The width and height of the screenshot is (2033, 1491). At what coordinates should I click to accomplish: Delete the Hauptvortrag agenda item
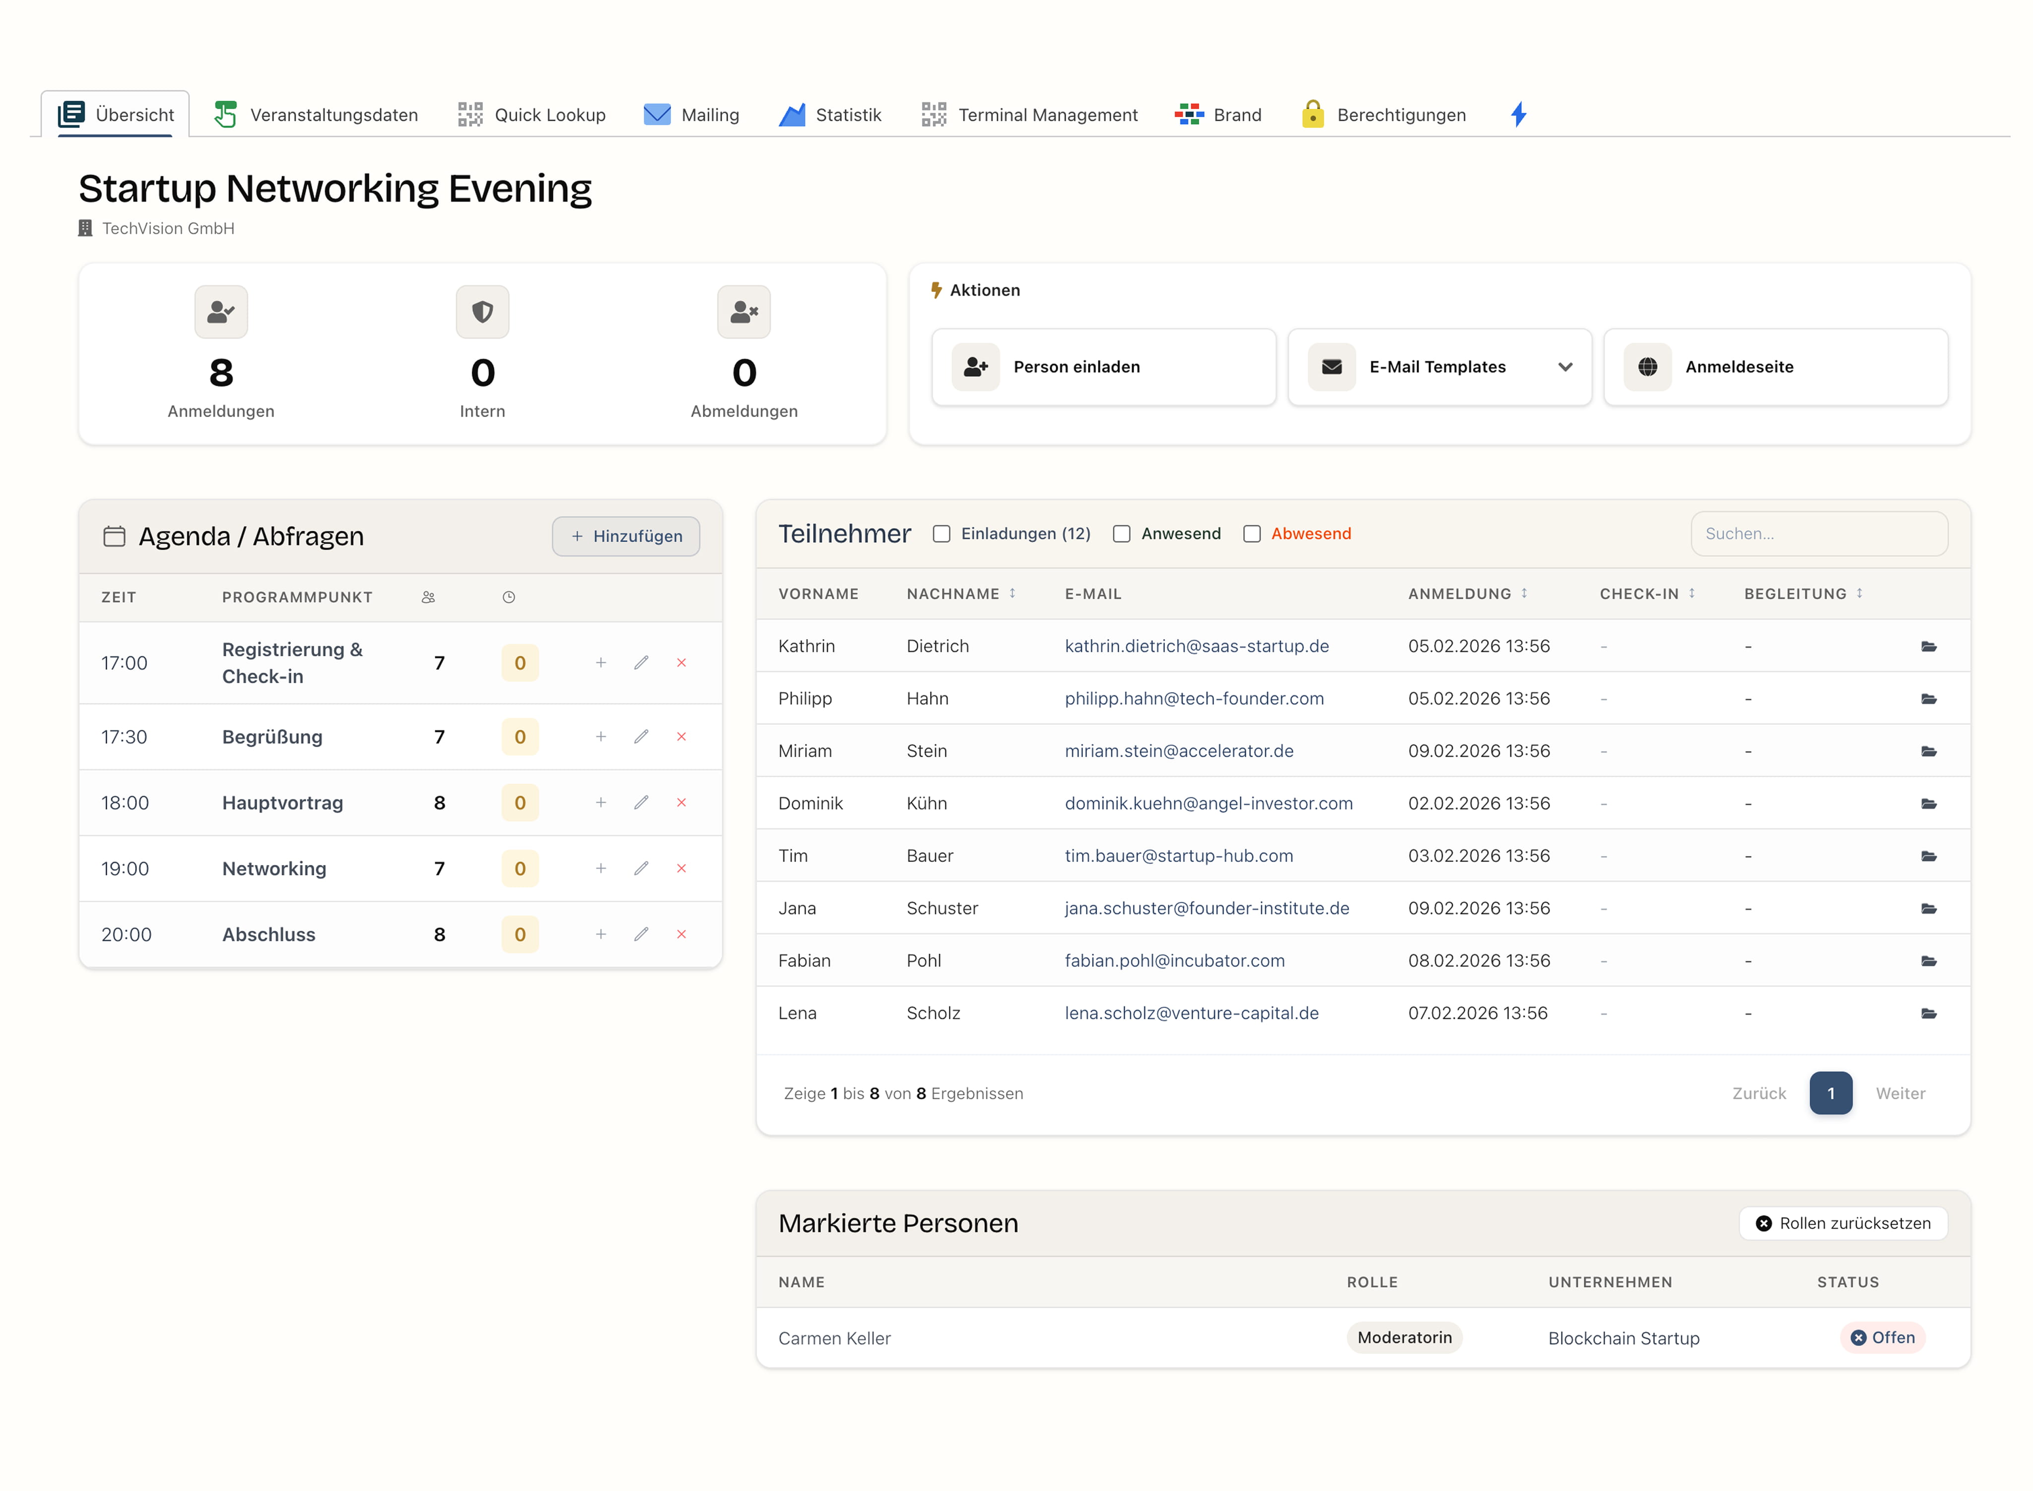pyautogui.click(x=681, y=802)
